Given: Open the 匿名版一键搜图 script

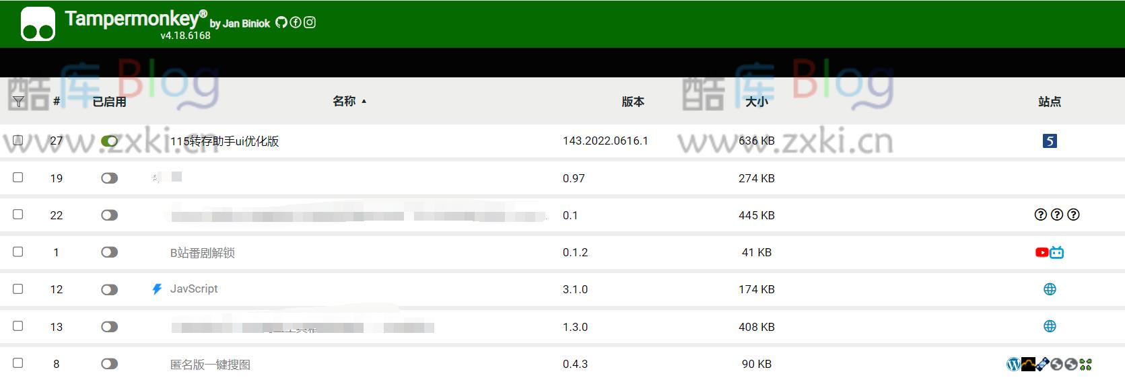Looking at the screenshot, I should tap(210, 365).
